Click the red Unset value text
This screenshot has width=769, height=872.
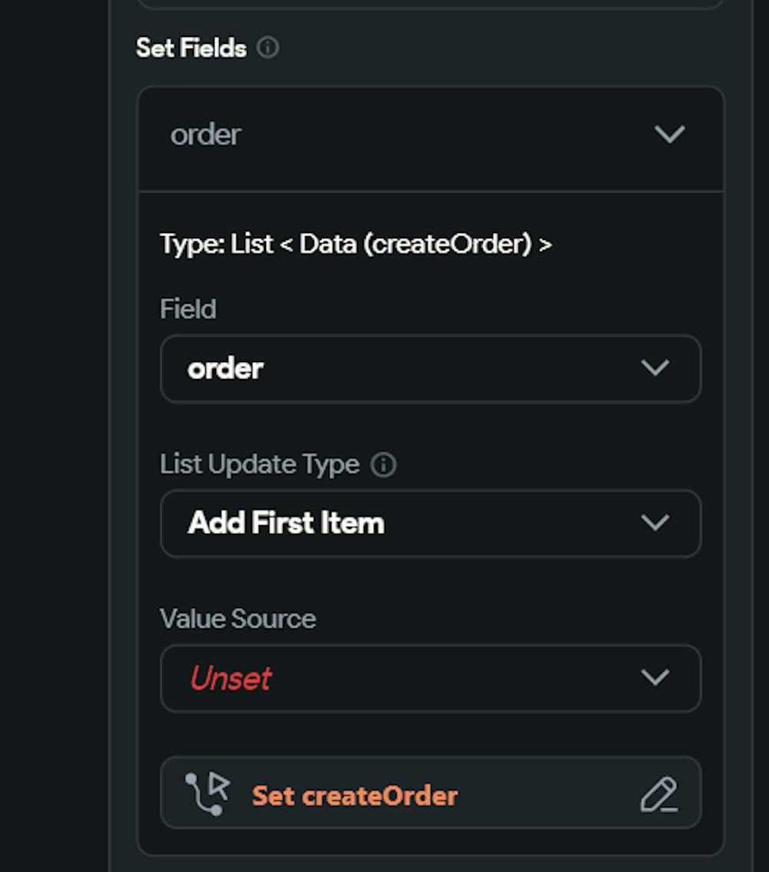(x=231, y=678)
